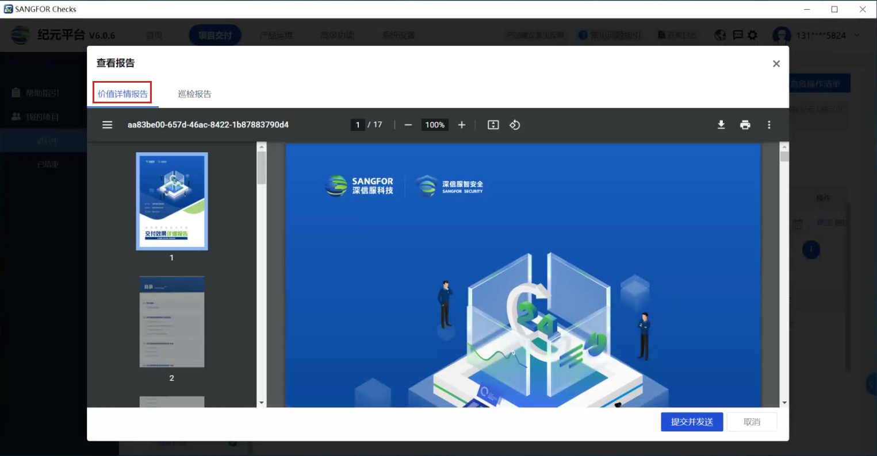
Task: Click the zoom out minus icon
Action: pyautogui.click(x=408, y=125)
